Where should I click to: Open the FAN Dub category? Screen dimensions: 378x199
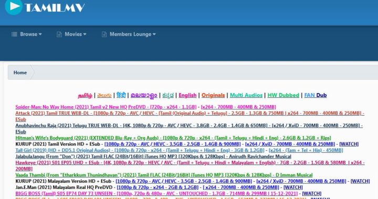316,95
